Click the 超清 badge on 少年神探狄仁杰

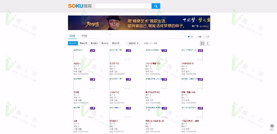tap(200, 51)
